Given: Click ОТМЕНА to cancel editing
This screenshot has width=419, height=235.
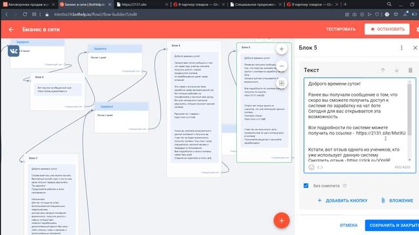Looking at the screenshot, I should [x=348, y=225].
